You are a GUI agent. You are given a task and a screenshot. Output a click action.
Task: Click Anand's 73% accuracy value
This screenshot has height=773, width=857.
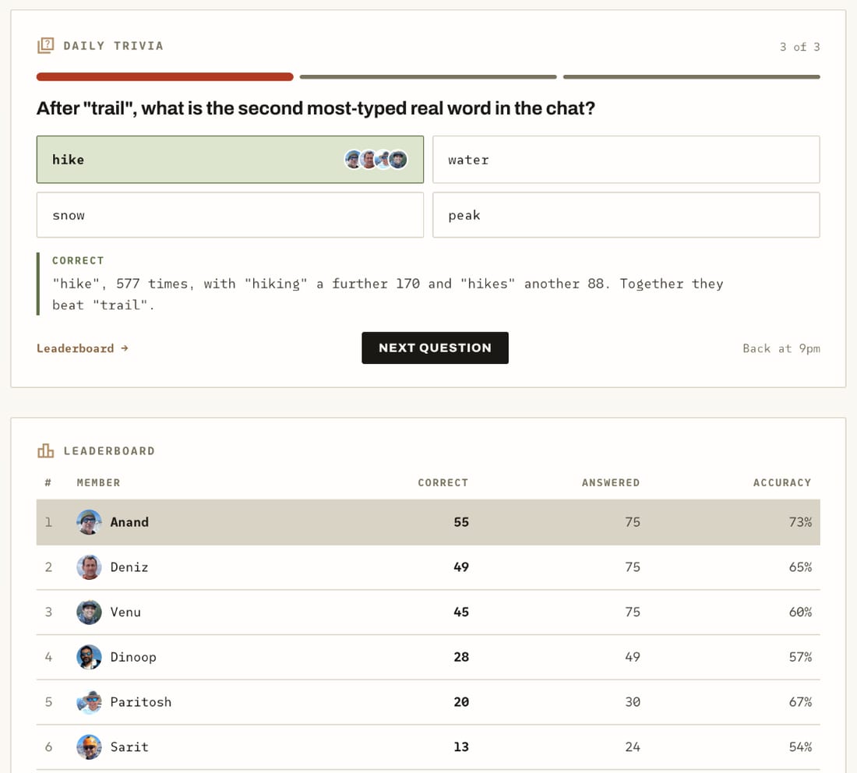(x=800, y=522)
